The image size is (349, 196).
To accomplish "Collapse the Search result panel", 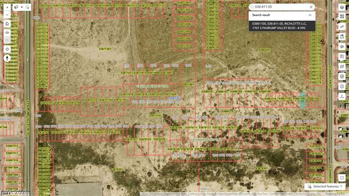I will (x=310, y=15).
